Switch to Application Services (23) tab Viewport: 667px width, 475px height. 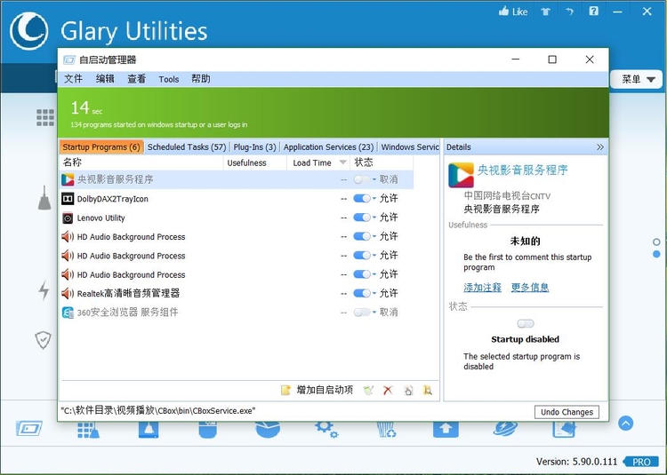click(x=328, y=147)
